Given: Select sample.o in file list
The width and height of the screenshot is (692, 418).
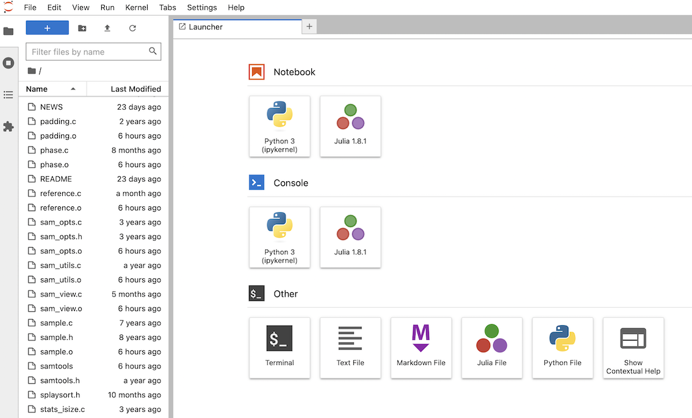Looking at the screenshot, I should coord(93,351).
